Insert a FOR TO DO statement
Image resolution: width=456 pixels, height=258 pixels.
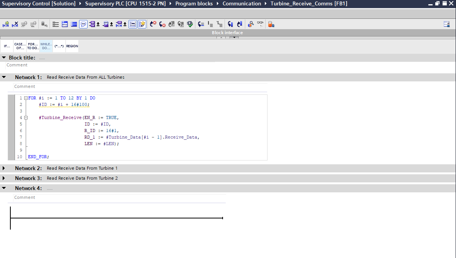[x=33, y=46]
